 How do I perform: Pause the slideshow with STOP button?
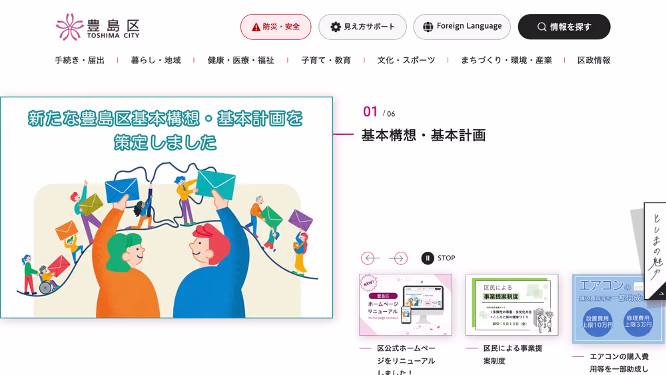pos(438,258)
